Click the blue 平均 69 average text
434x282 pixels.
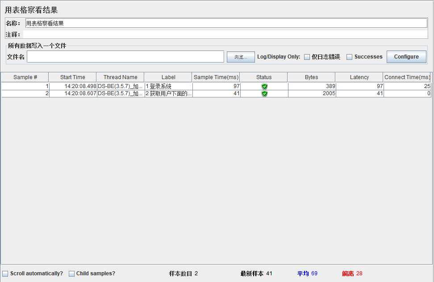coord(307,274)
